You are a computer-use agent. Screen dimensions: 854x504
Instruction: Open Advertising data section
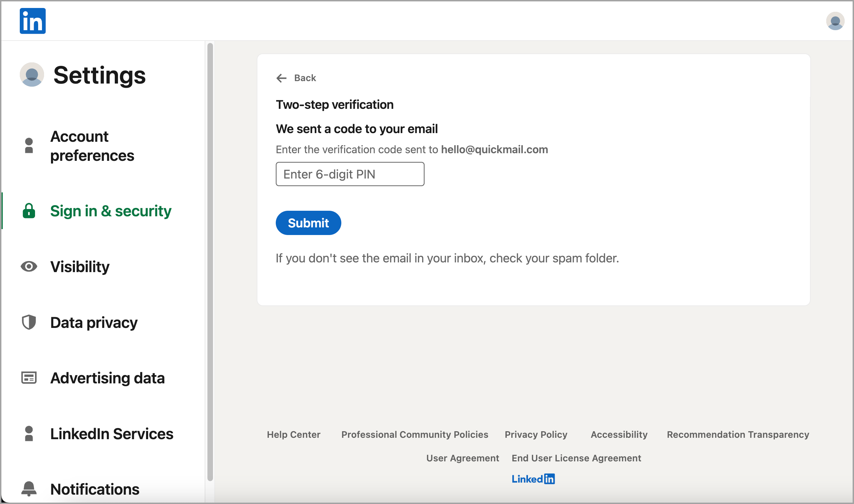pyautogui.click(x=107, y=378)
